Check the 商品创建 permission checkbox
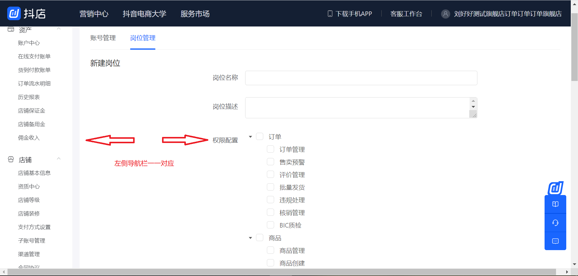The width and height of the screenshot is (578, 276). pos(270,263)
